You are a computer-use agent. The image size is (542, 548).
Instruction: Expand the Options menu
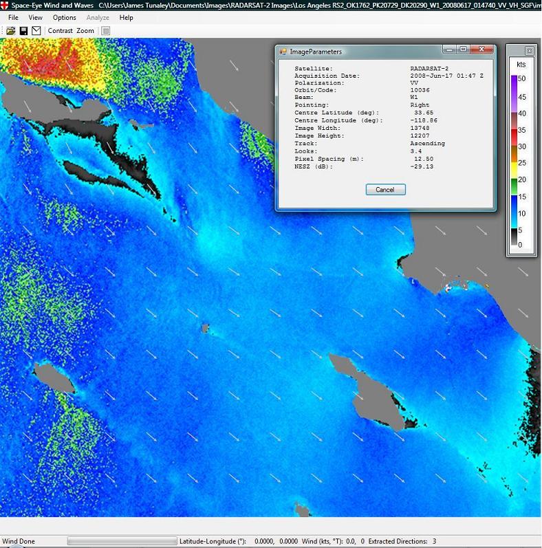(65, 17)
